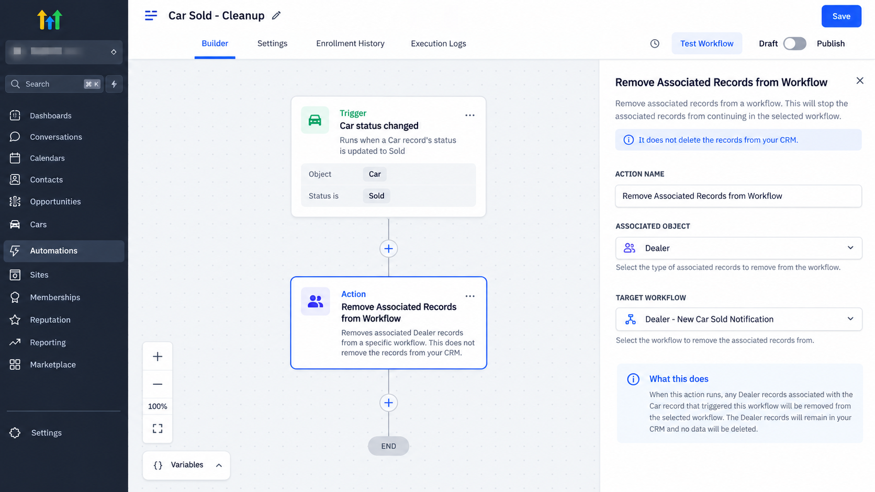Open the account switcher dropdown
The height and width of the screenshot is (492, 875).
[x=64, y=52]
